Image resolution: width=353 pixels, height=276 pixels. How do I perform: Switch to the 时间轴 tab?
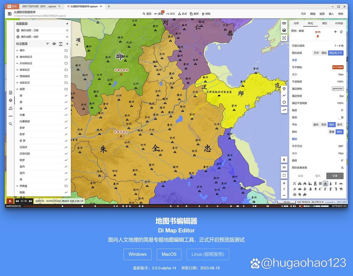[x=339, y=23]
